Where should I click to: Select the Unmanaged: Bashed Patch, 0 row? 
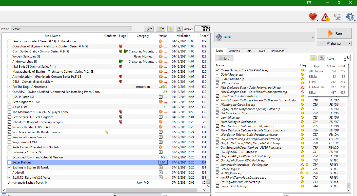pyautogui.click(x=106, y=183)
